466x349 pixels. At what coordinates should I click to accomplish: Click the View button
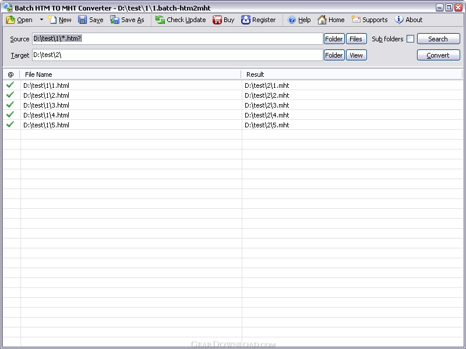point(356,55)
